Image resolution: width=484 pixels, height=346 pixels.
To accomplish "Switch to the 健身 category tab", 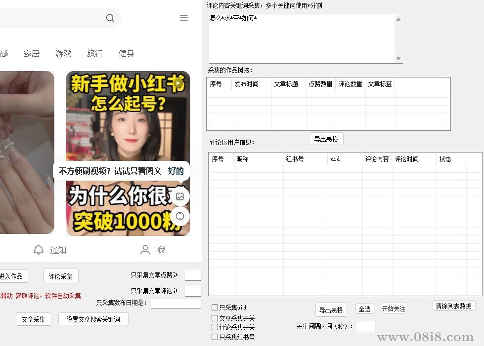I will [x=126, y=53].
